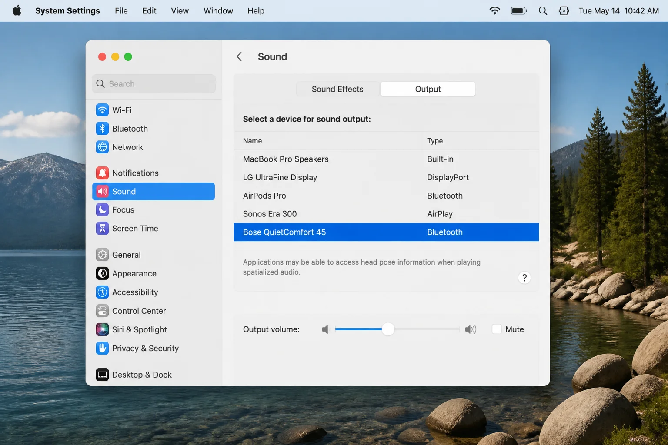The image size is (668, 445).
Task: Open Spotlight search in menu bar
Action: (x=543, y=11)
